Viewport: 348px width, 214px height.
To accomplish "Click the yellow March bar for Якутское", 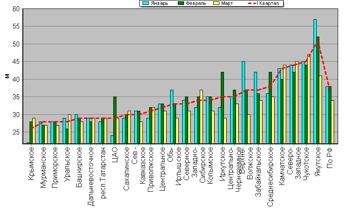I will click(321, 110).
